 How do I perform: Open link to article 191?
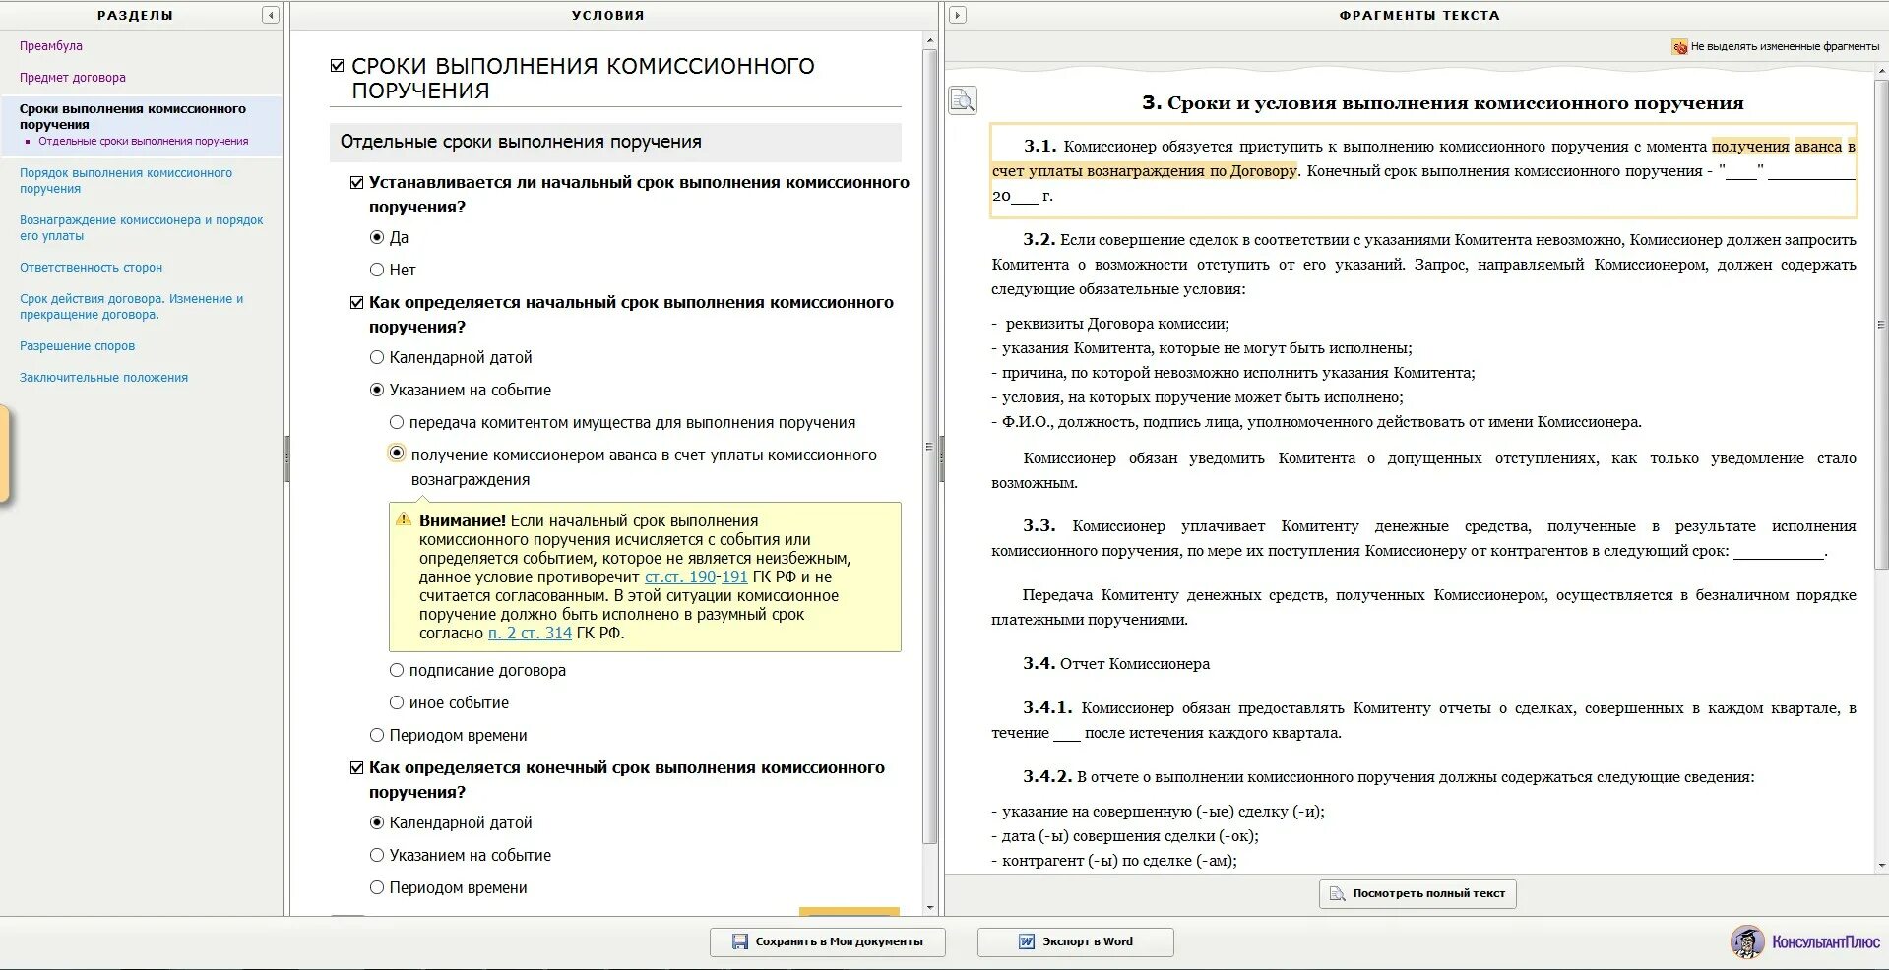pyautogui.click(x=734, y=577)
